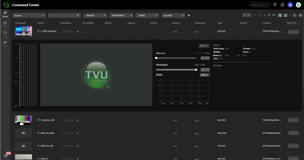Open the mail notifications icon
The height and width of the screenshot is (160, 304).
(6, 156)
